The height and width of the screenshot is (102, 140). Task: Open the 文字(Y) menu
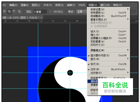click(x=48, y=5)
